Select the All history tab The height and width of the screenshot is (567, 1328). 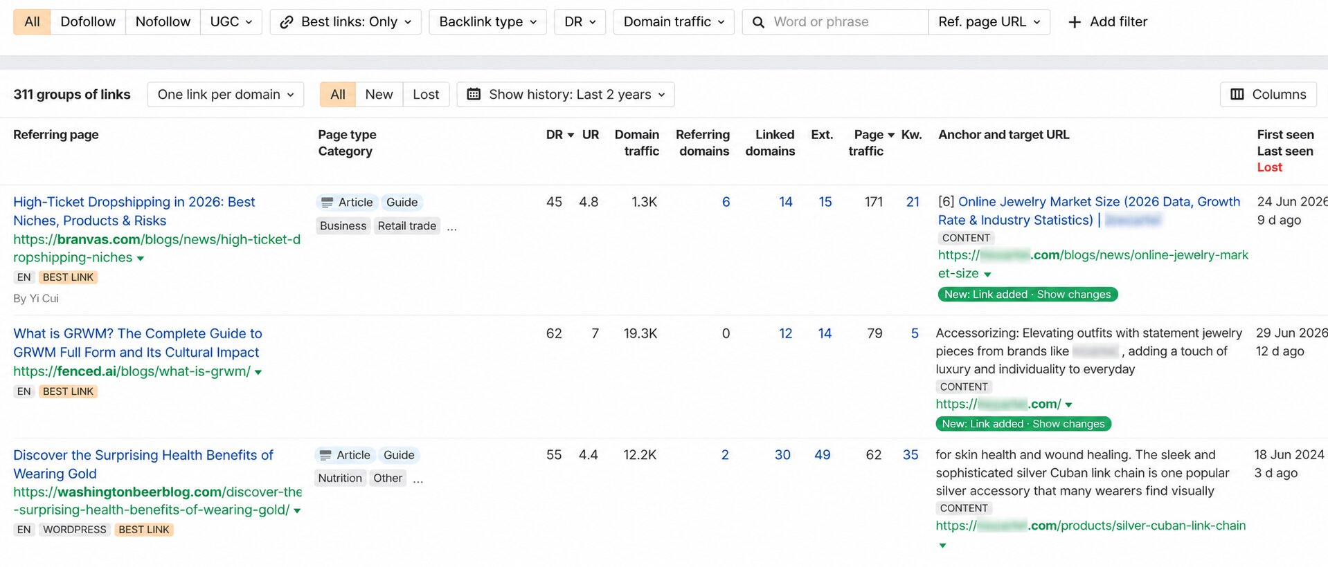tap(338, 94)
